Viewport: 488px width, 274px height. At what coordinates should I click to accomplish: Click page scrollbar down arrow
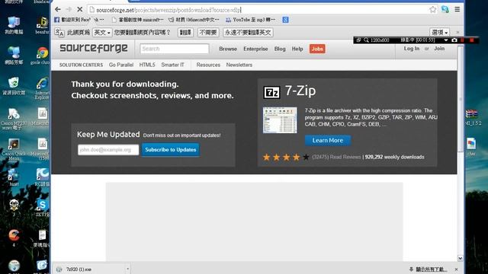tap(461, 258)
